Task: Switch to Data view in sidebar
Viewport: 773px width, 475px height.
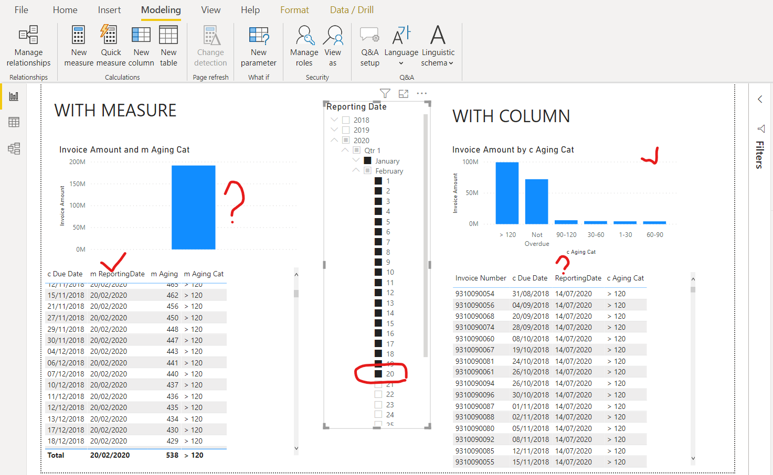Action: [14, 122]
